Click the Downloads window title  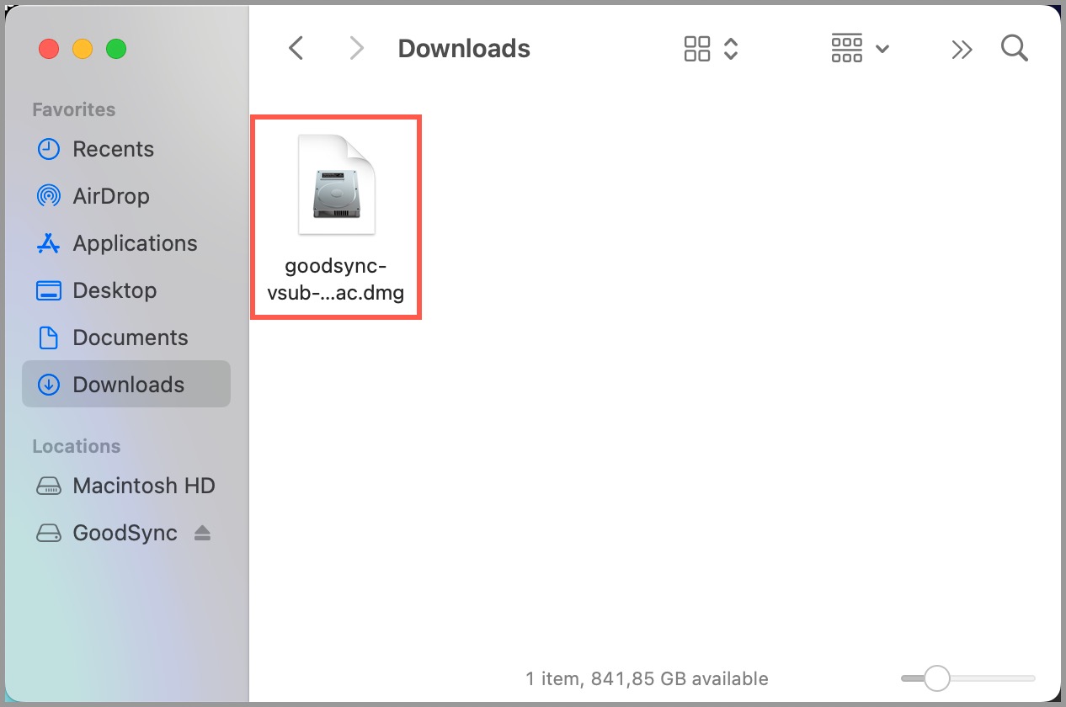point(464,49)
